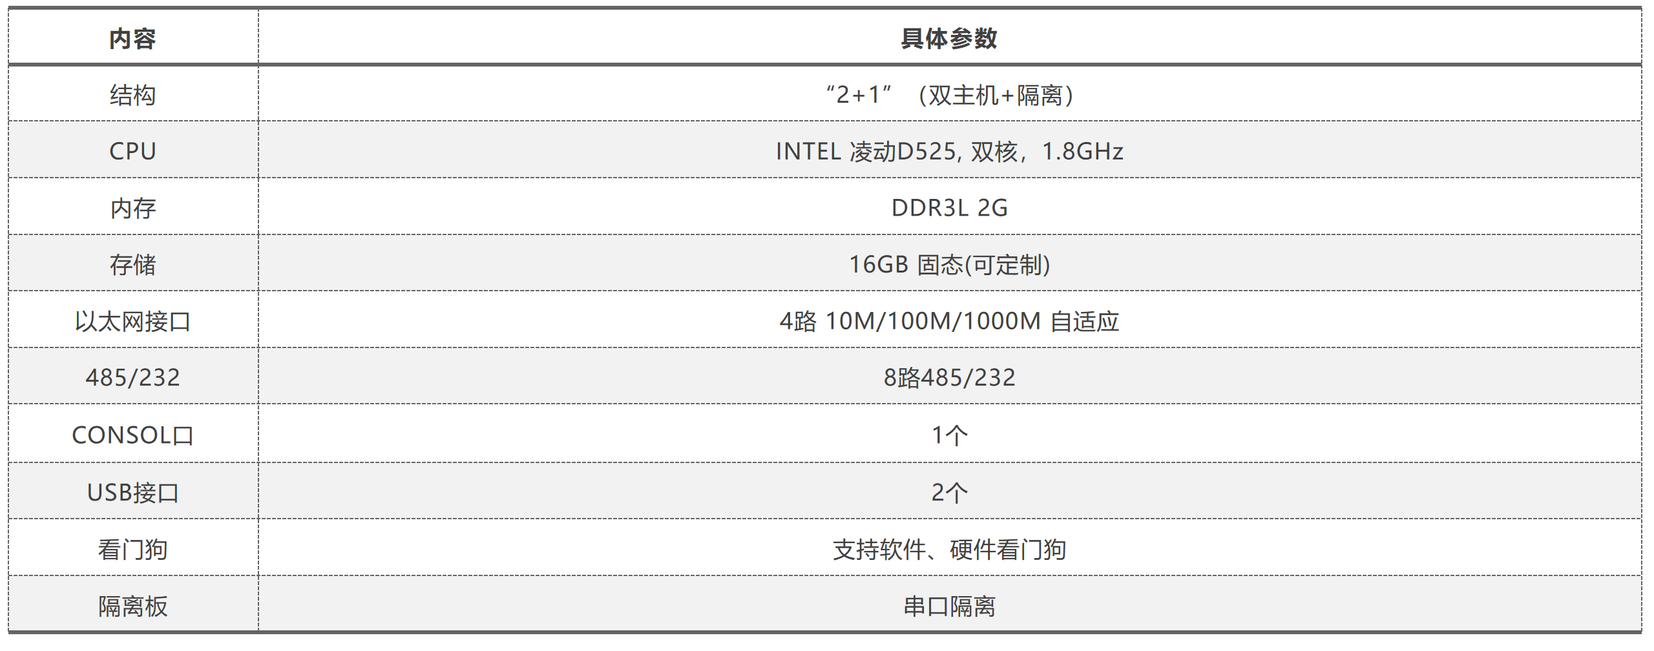Click the DDR3L 2G value cell
This screenshot has height=651, width=1654.
[x=949, y=208]
